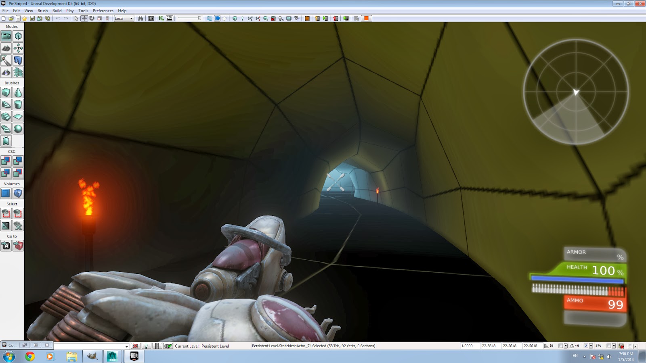Open the Brush menu
This screenshot has height=363, width=646.
click(43, 11)
